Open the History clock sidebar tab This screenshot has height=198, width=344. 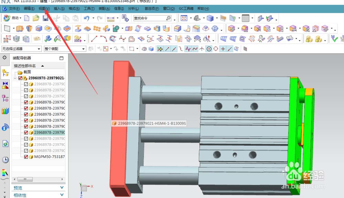(5, 159)
